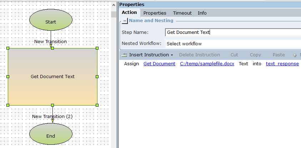Open the C:/temp/samplefile.docx path link
Screen dimensions: 301x148
point(207,63)
